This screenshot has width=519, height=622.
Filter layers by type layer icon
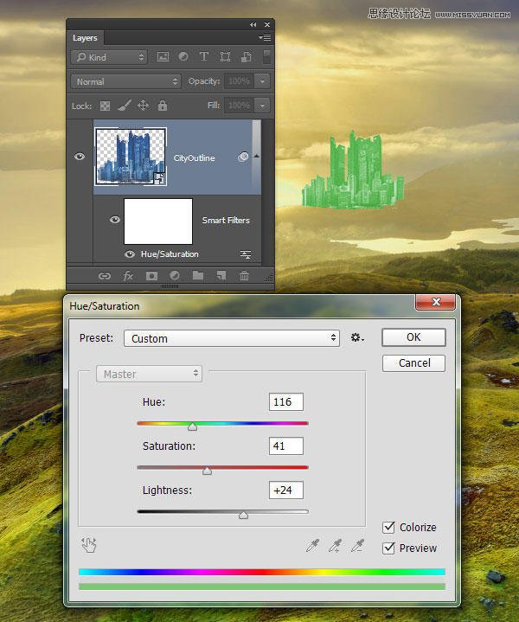(204, 57)
